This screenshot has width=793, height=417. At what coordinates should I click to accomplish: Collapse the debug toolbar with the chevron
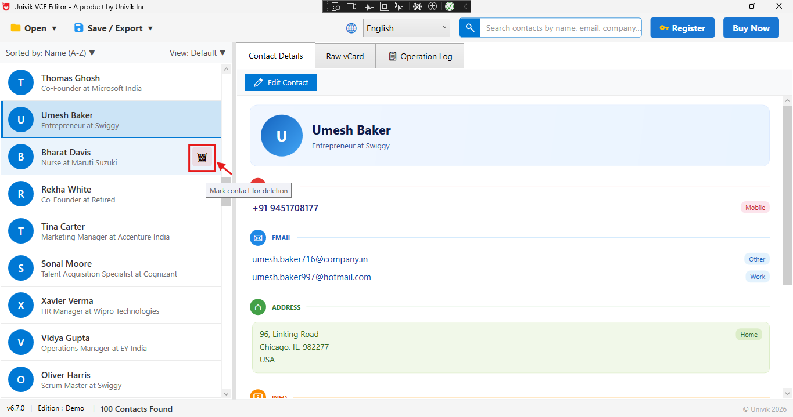click(x=465, y=6)
